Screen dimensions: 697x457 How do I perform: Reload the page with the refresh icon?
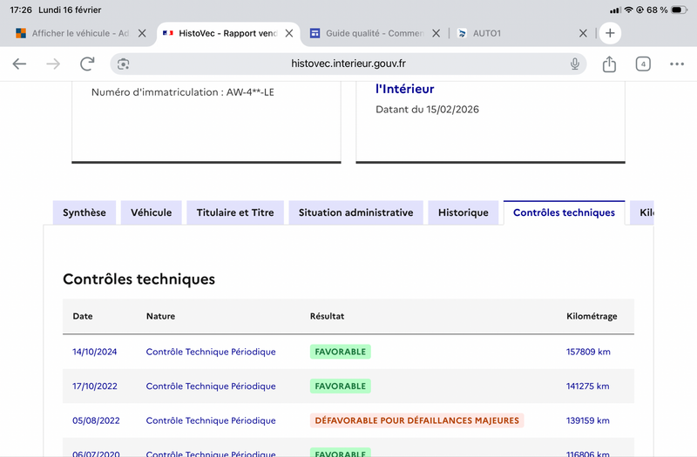87,64
